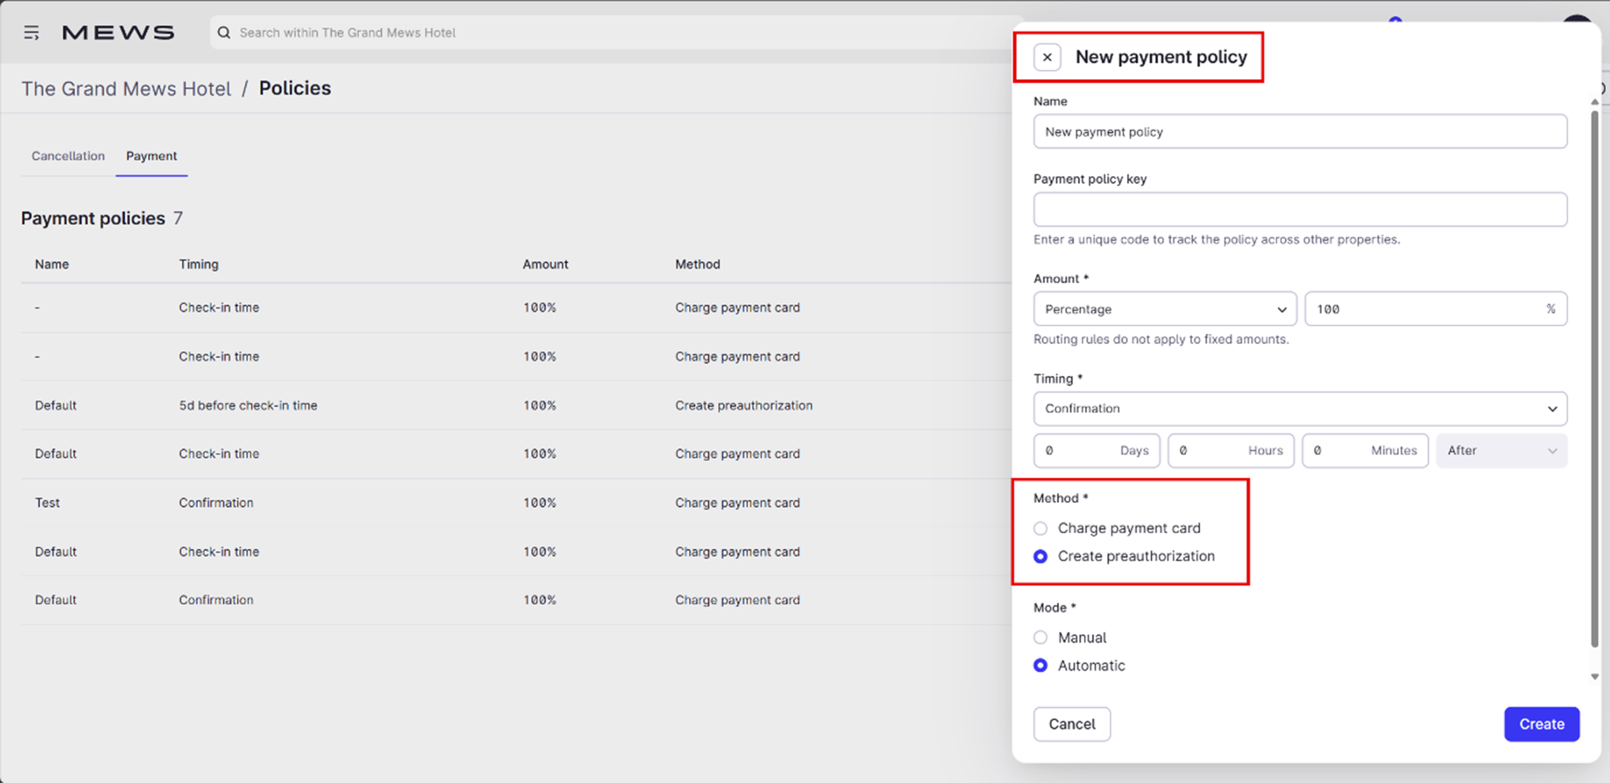Click the panel vertical scrollbar thumb
This screenshot has width=1610, height=783.
pyautogui.click(x=1594, y=379)
